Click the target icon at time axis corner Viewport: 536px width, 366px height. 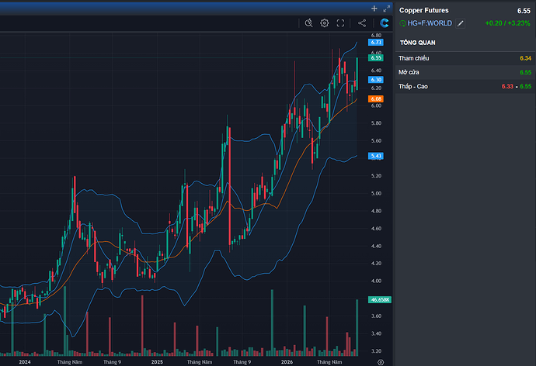pyautogui.click(x=381, y=362)
